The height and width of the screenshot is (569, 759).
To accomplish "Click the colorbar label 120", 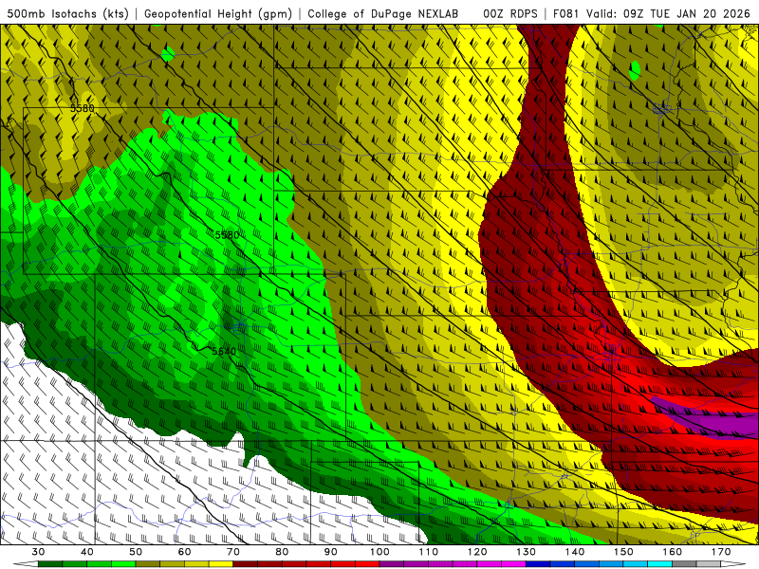I will tap(477, 552).
